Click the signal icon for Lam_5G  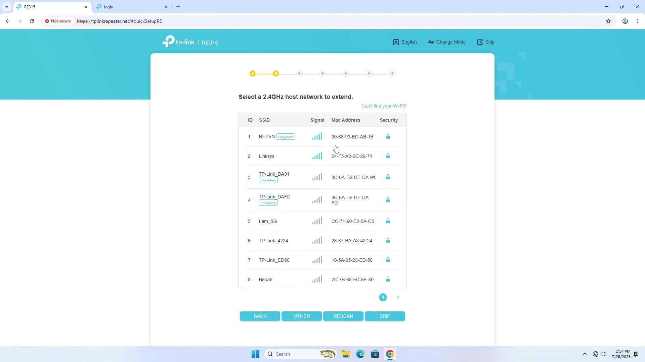pyautogui.click(x=317, y=221)
